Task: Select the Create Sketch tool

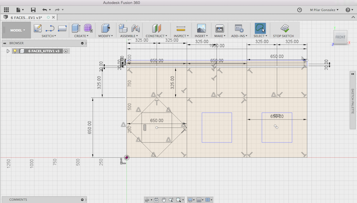Action: 37,28
